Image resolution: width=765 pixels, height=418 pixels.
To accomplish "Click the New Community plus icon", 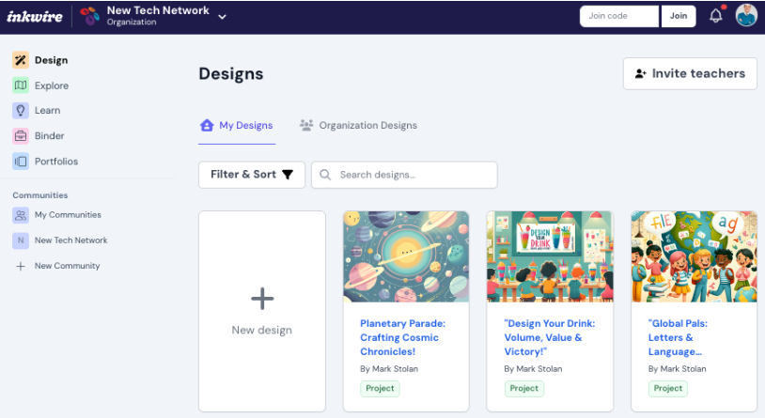I will pyautogui.click(x=21, y=267).
